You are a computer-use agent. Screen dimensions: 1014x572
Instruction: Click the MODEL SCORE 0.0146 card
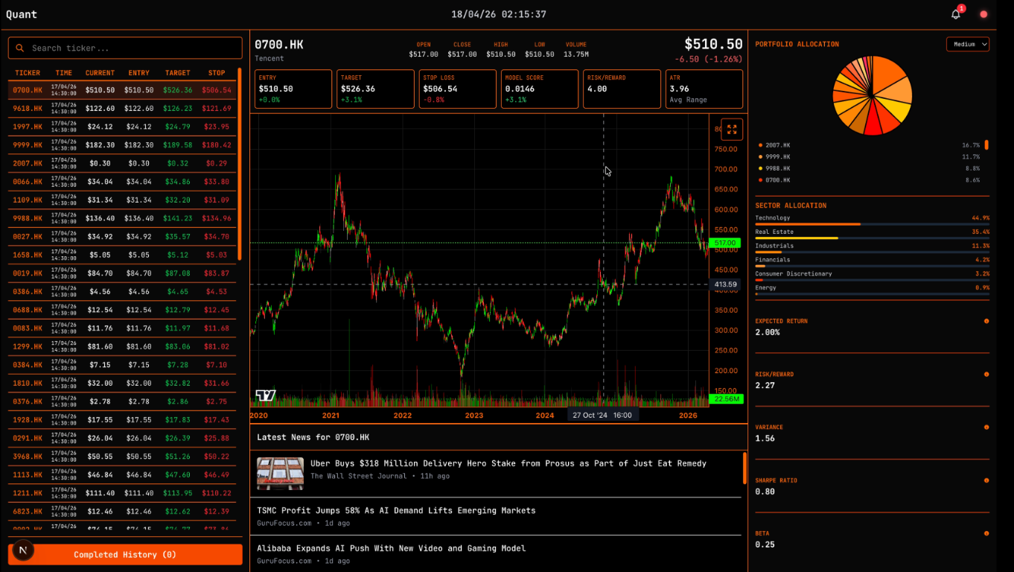(540, 89)
